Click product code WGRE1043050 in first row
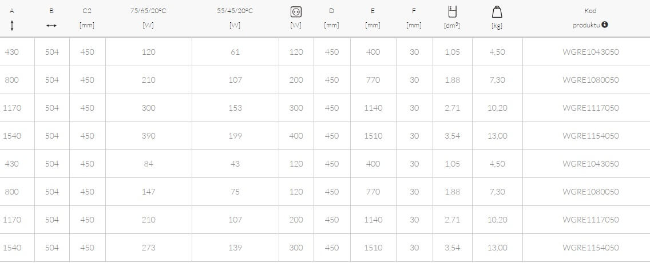Viewport: 650px width, 263px height. click(590, 52)
